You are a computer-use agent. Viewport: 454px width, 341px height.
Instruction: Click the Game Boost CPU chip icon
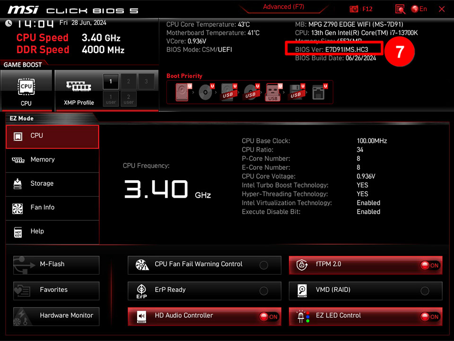click(26, 87)
